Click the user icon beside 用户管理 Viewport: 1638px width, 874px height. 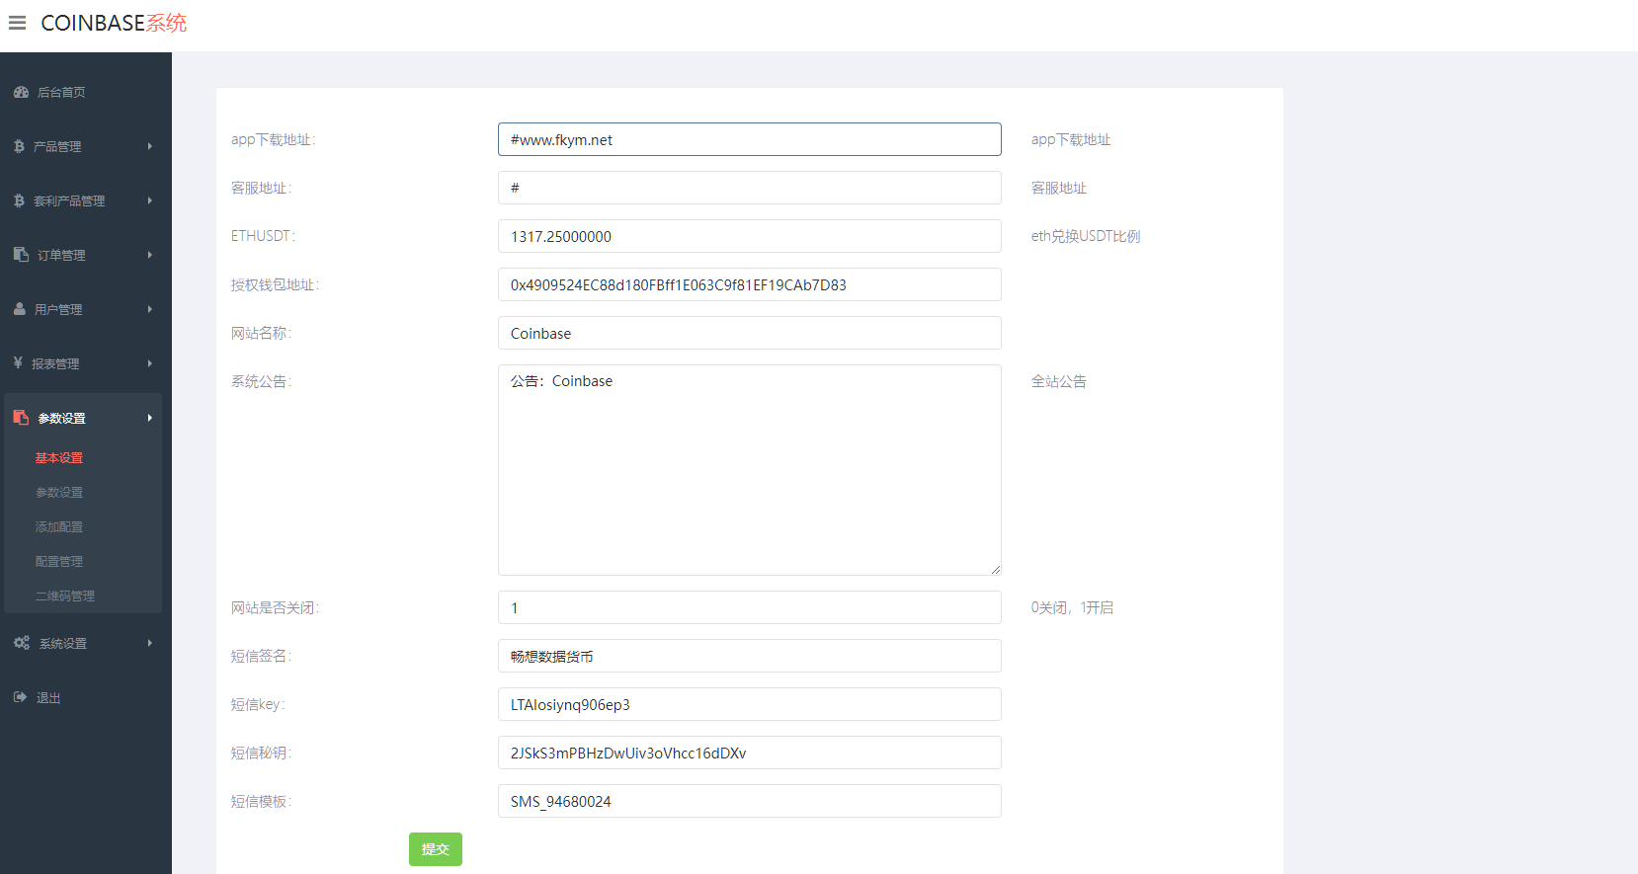(x=20, y=309)
